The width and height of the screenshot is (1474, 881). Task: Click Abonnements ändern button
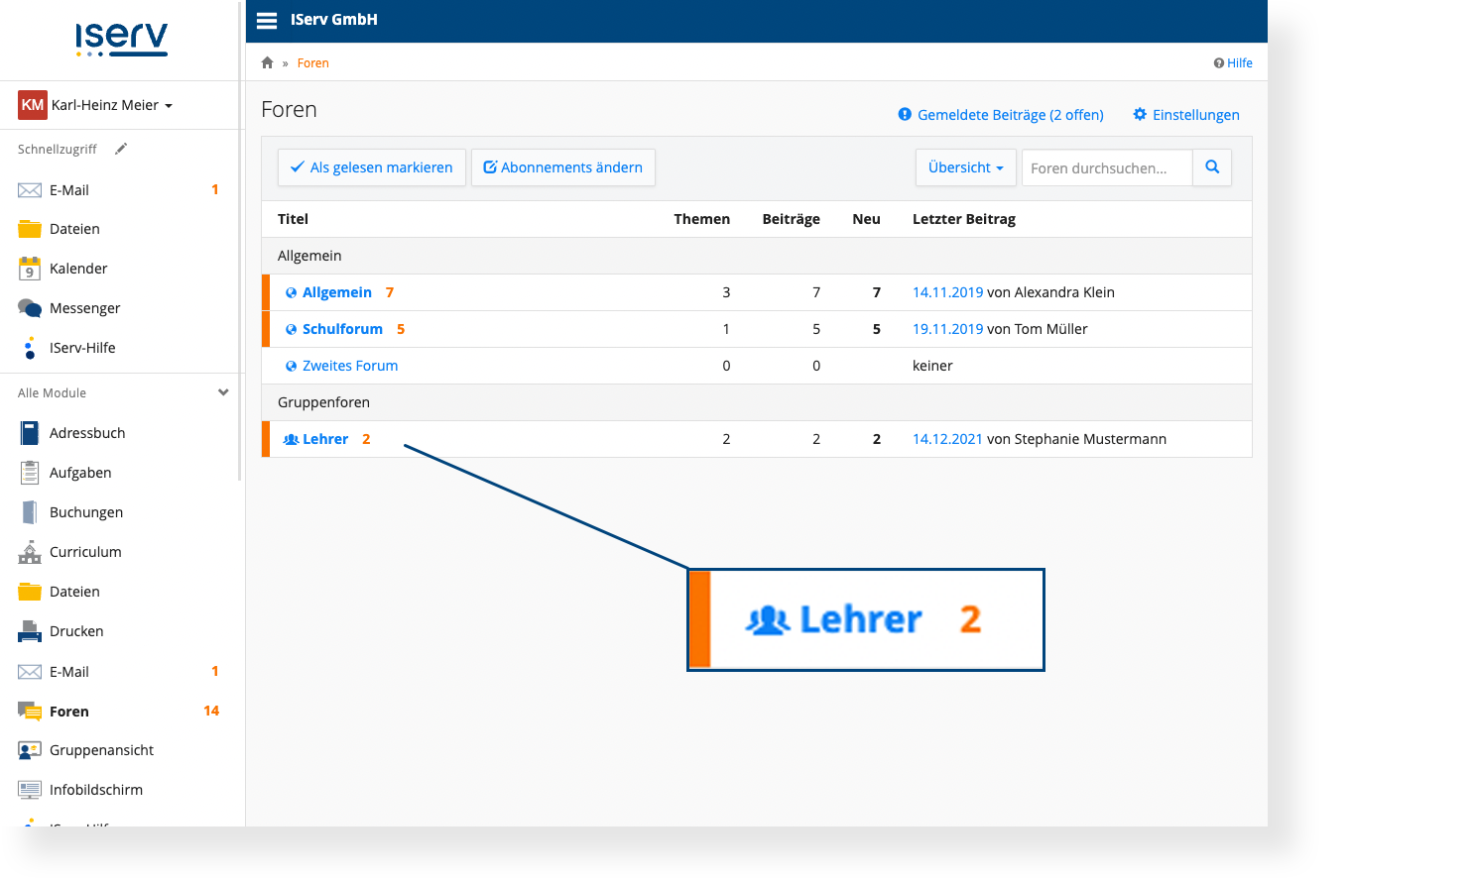[562, 167]
